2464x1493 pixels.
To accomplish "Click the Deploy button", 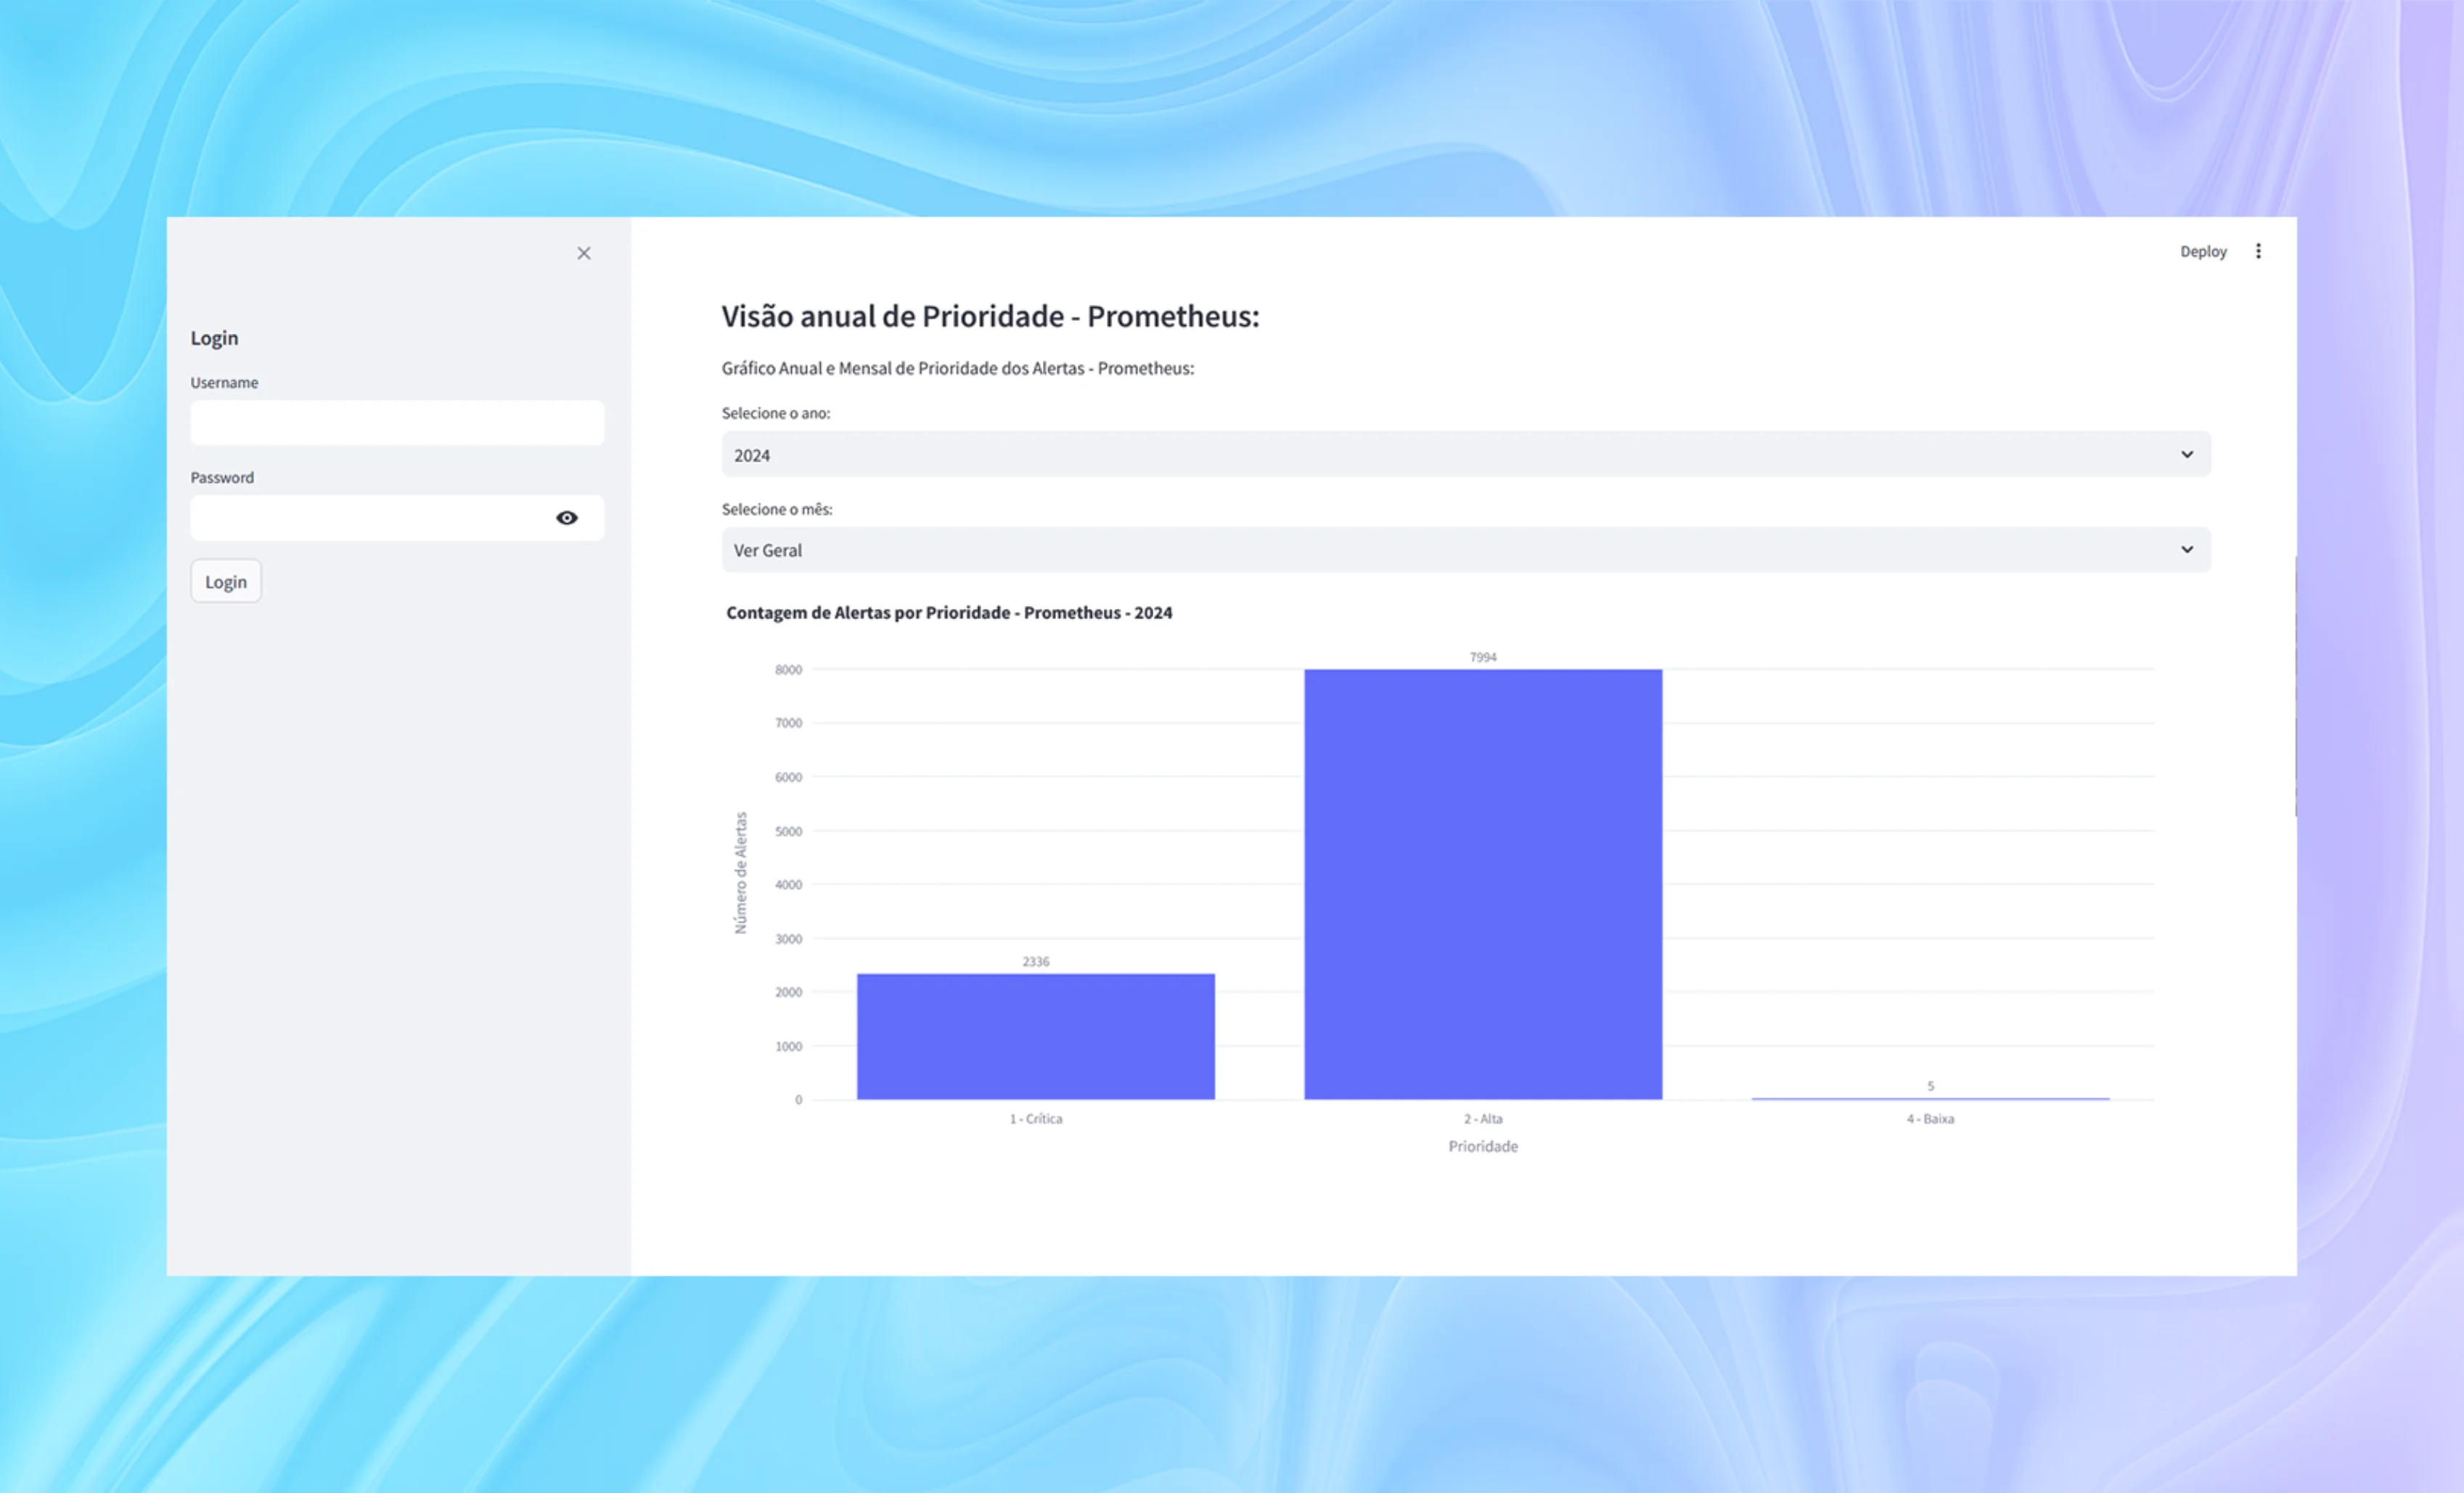I will coord(2203,251).
